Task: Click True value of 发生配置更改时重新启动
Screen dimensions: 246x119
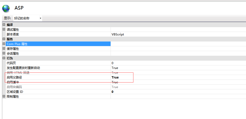Action: (x=115, y=68)
